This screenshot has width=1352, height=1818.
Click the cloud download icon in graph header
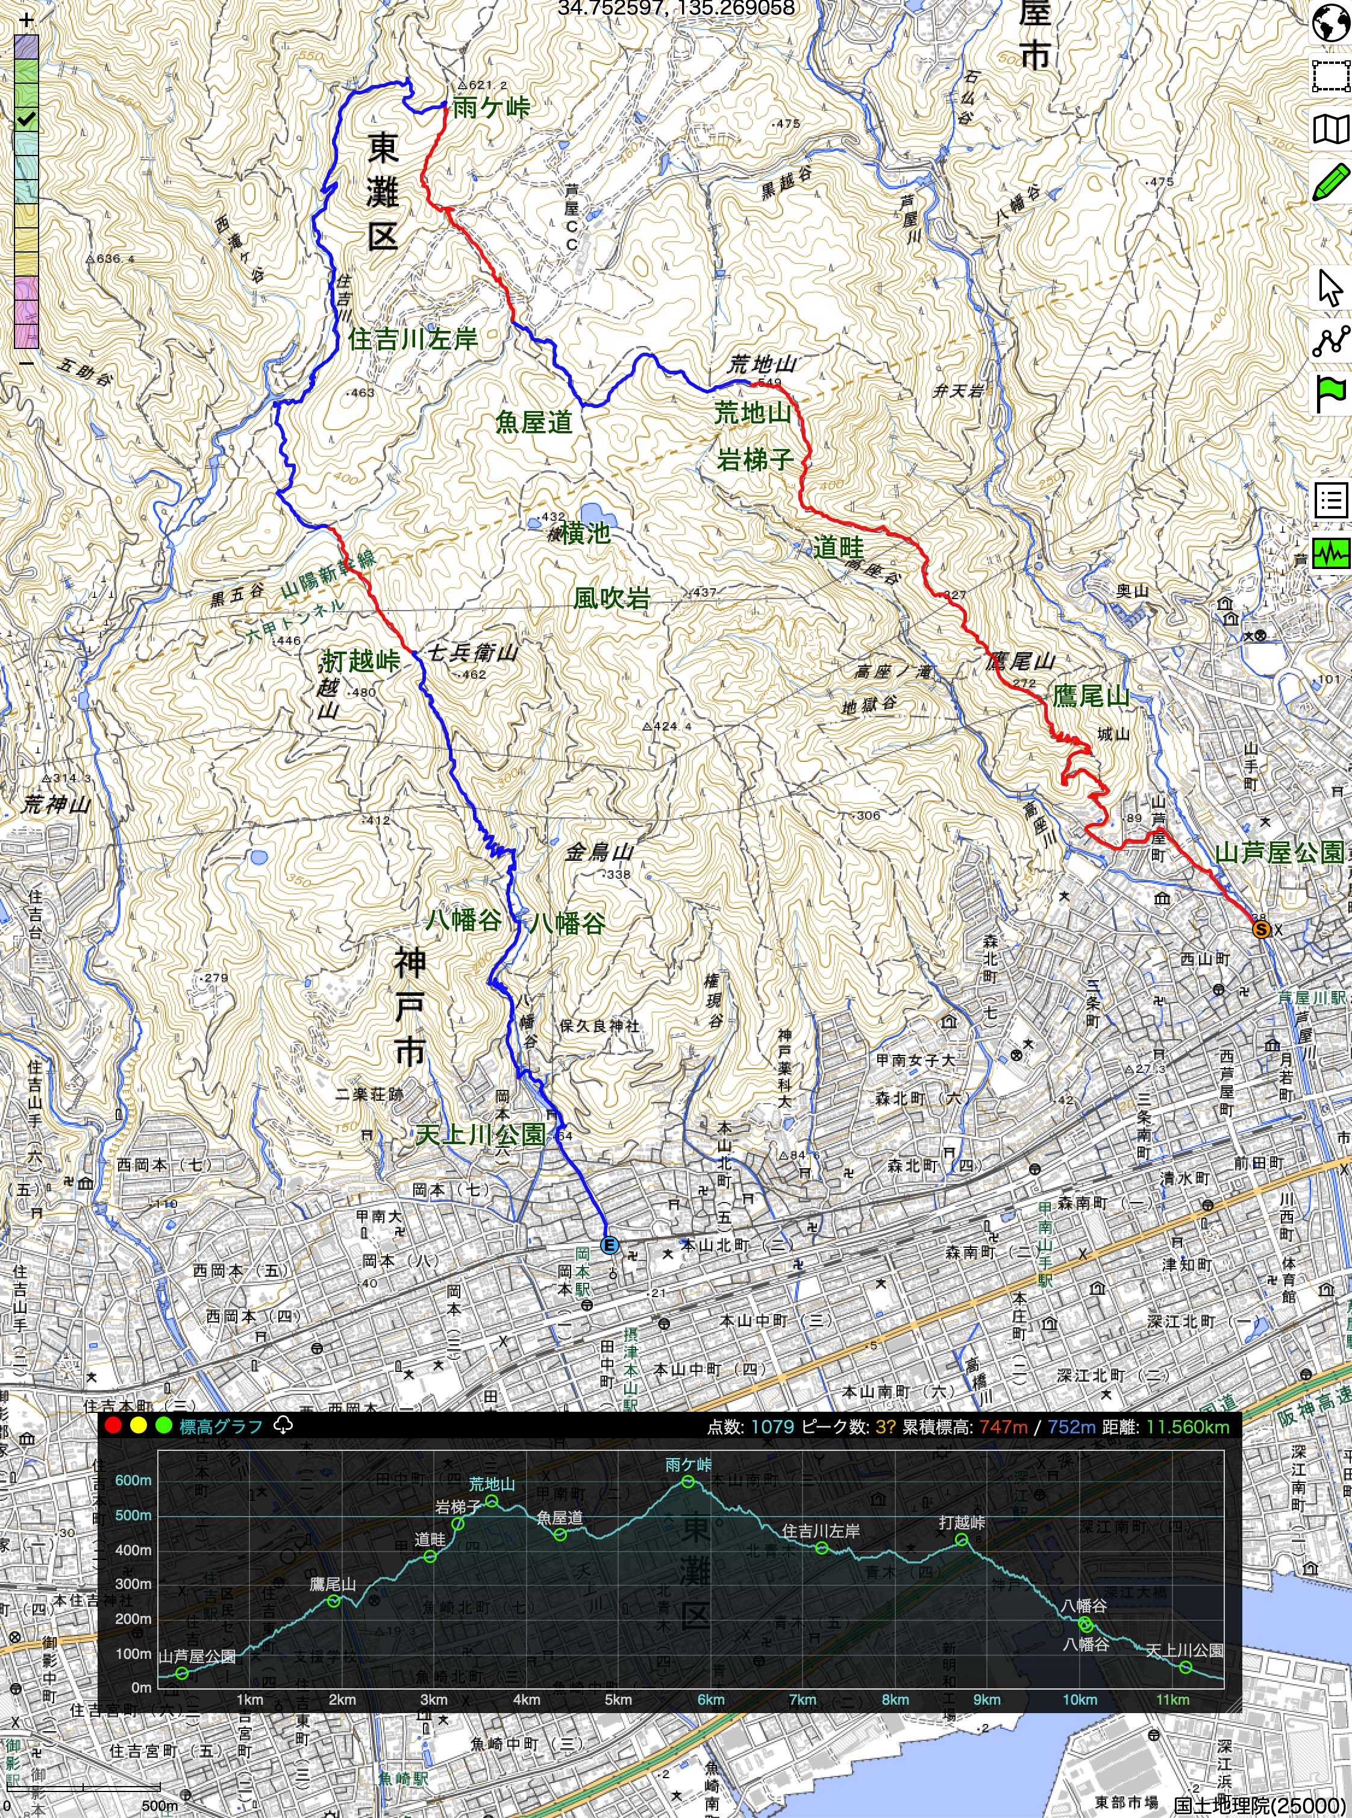pyautogui.click(x=283, y=1426)
